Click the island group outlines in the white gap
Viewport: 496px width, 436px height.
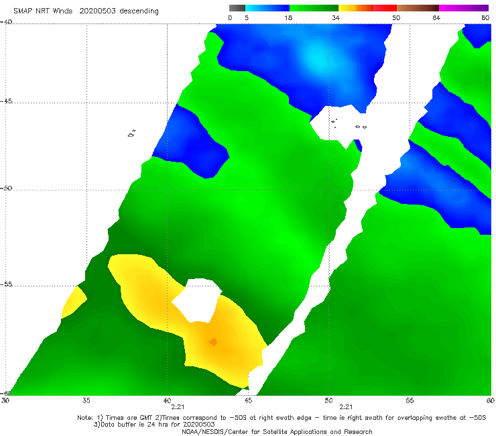349,123
